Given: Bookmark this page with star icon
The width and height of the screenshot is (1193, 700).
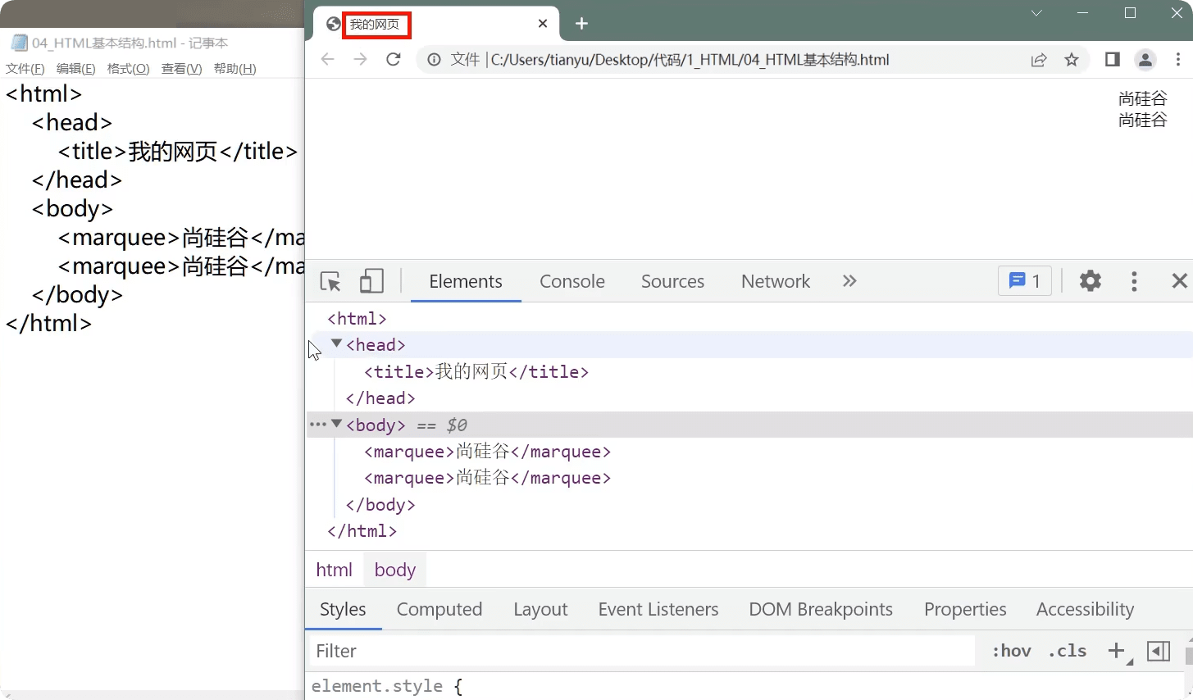Looking at the screenshot, I should tap(1072, 59).
